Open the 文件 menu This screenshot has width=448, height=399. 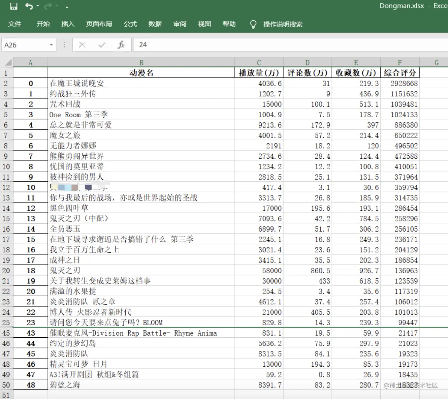click(x=15, y=24)
